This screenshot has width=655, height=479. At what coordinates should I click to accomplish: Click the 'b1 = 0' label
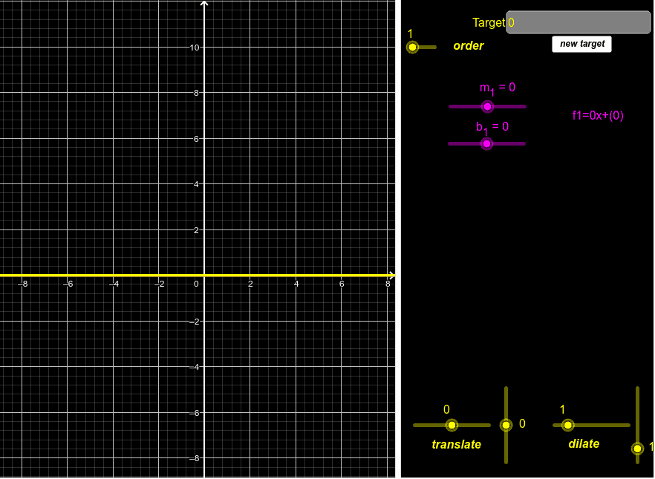click(492, 128)
